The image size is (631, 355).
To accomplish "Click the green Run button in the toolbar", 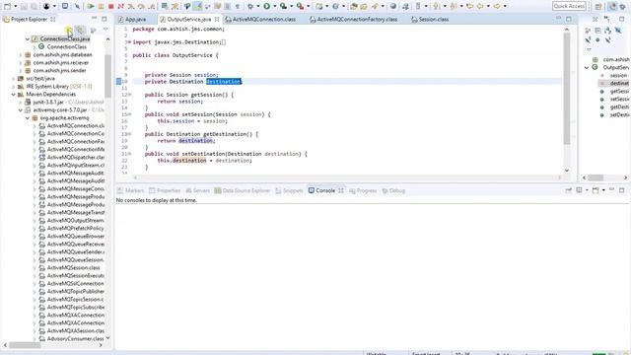I will coord(267,6).
